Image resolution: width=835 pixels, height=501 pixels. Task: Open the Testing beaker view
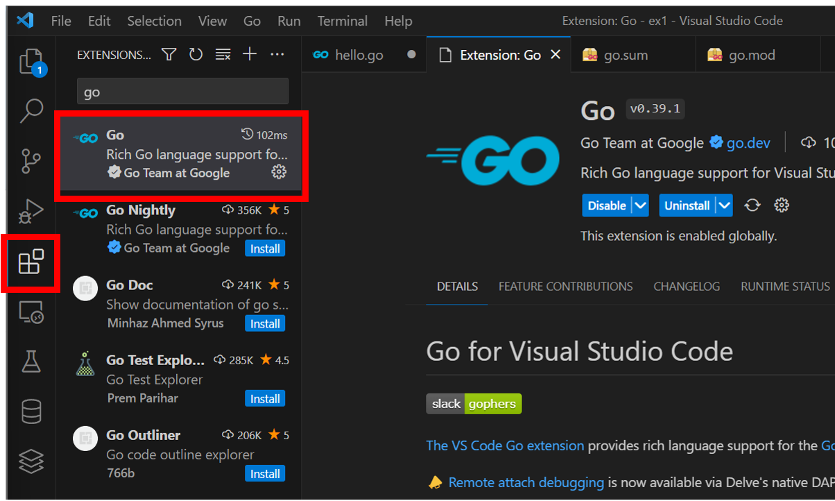pyautogui.click(x=31, y=362)
